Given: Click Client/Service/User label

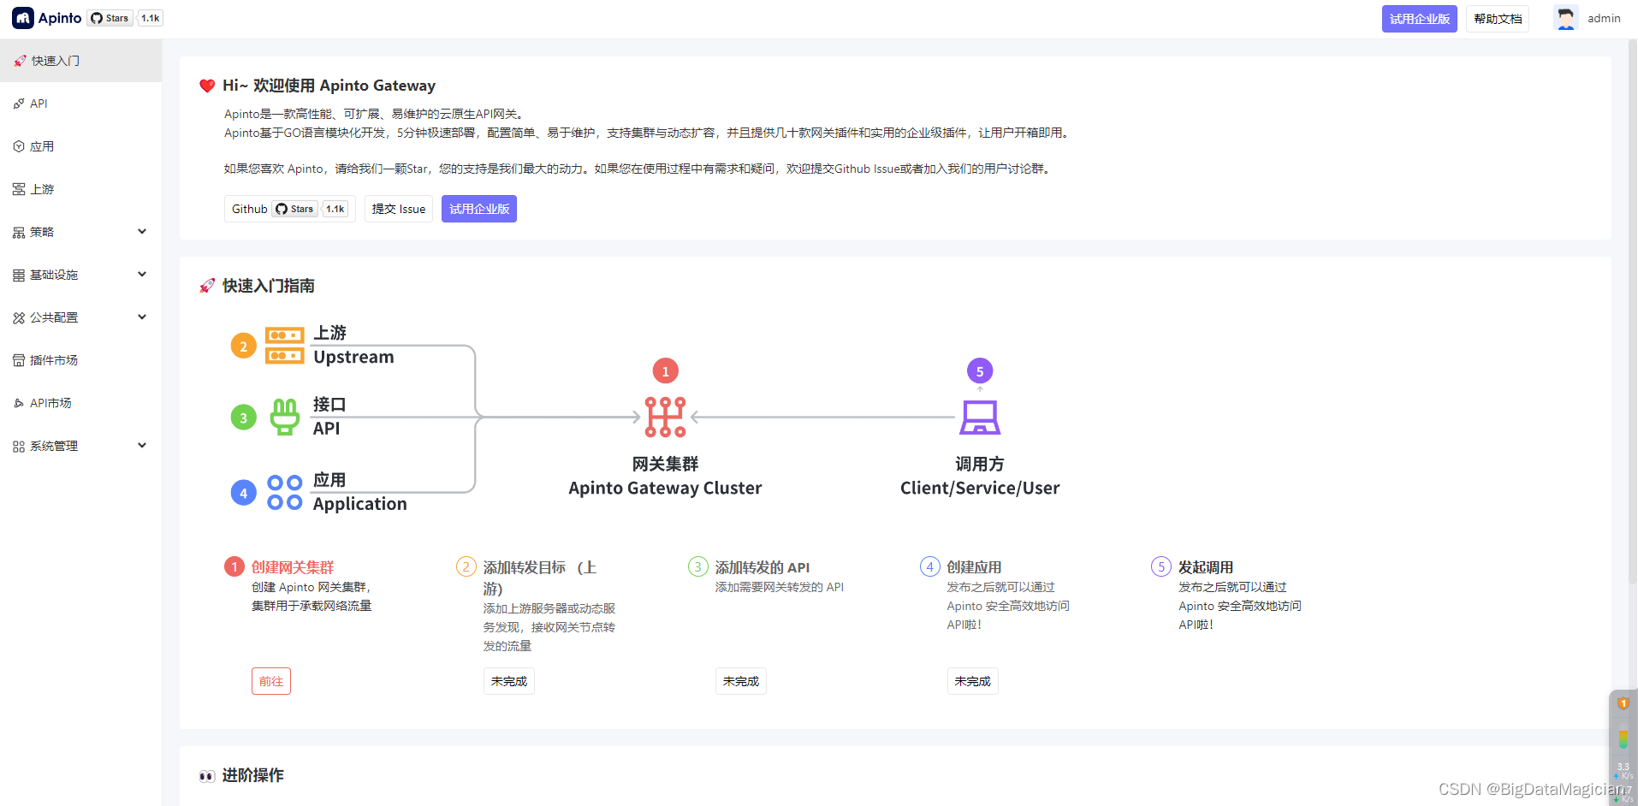Looking at the screenshot, I should pyautogui.click(x=980, y=488).
